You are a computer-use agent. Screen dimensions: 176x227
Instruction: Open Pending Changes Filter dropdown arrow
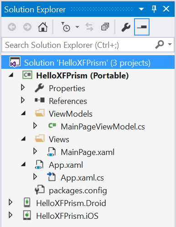(78, 27)
